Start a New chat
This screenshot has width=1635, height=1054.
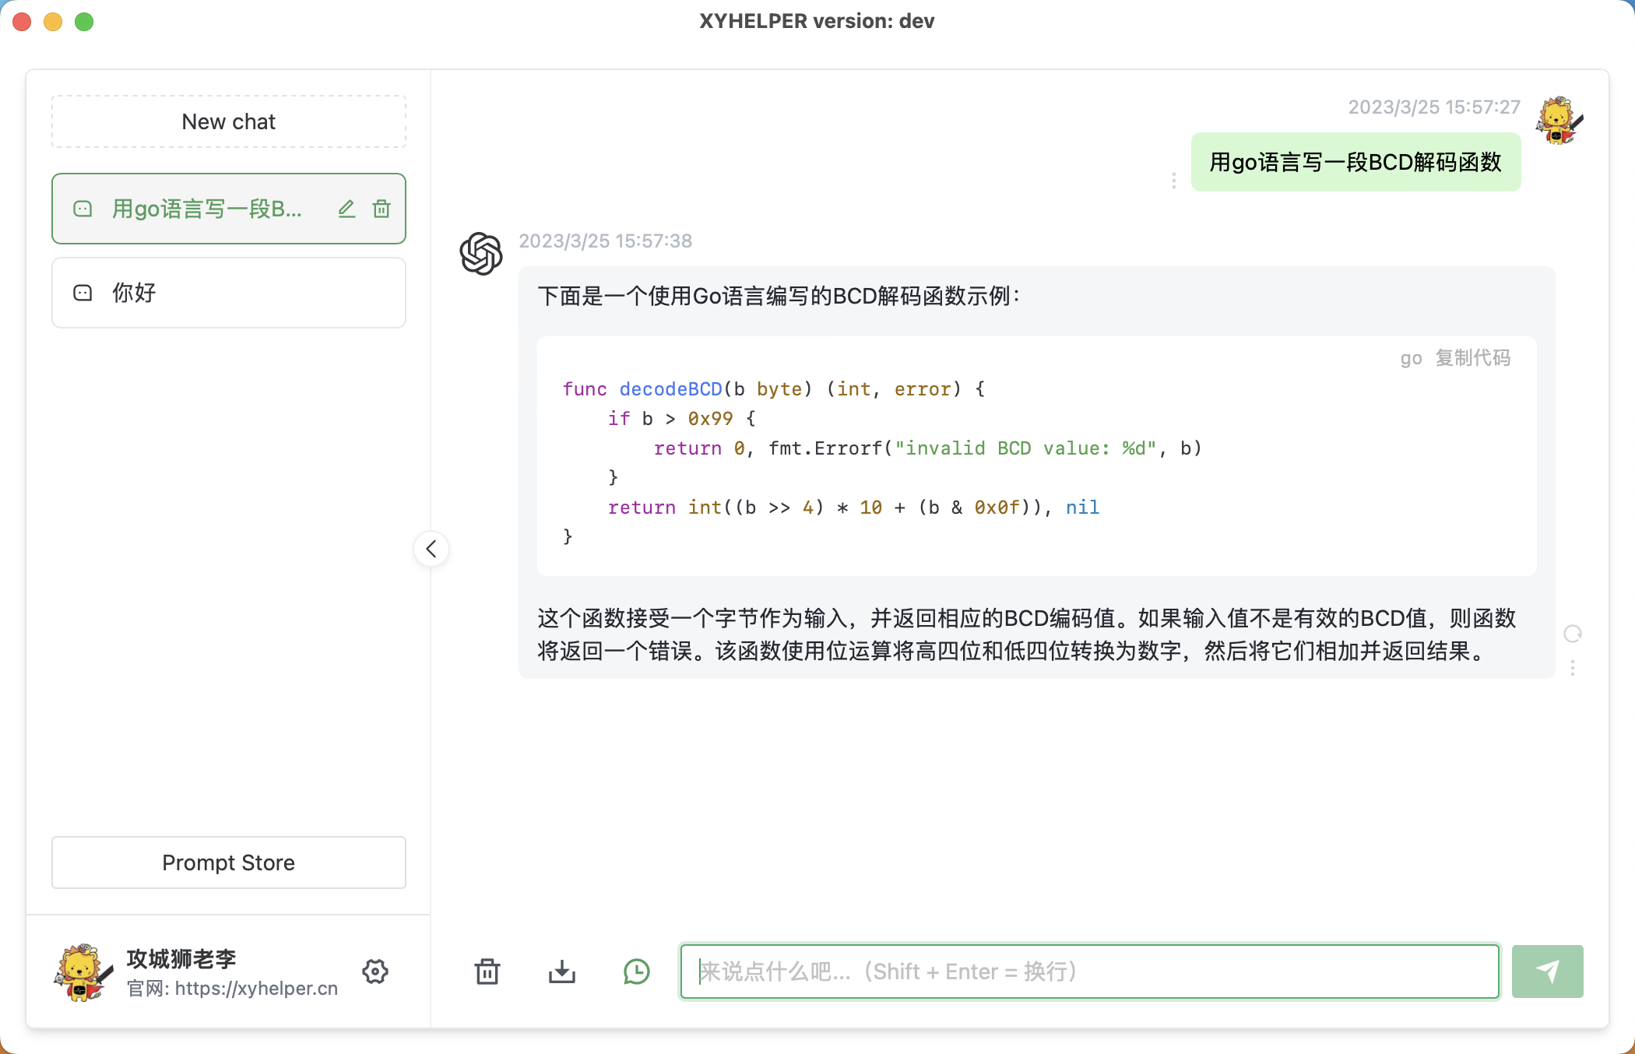[229, 122]
